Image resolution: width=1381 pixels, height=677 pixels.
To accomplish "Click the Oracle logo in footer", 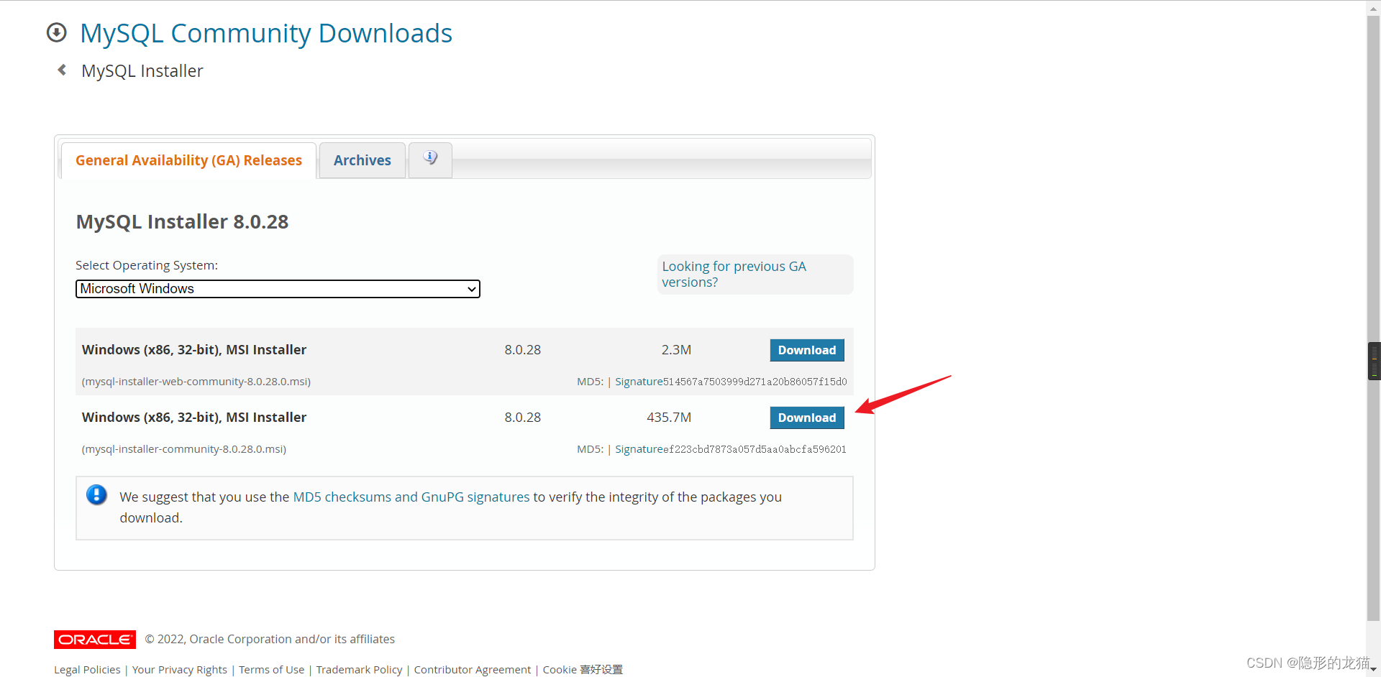I will coord(95,640).
